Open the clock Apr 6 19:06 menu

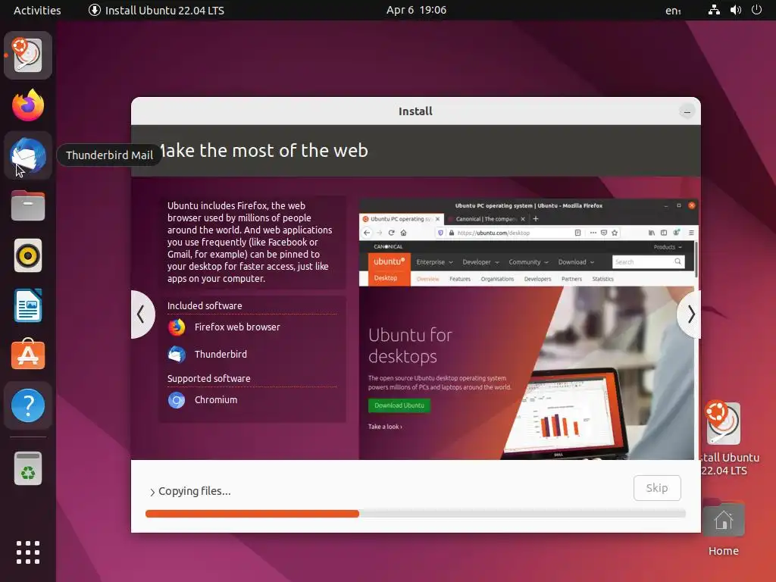point(416,10)
